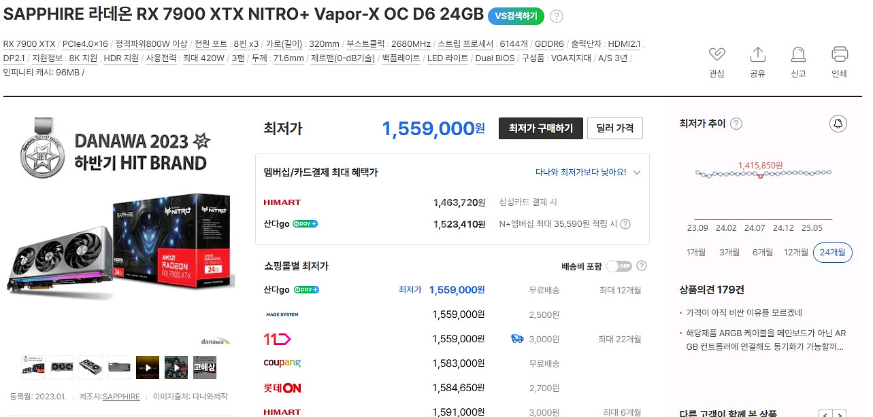
Task: Open the 롯데ON logo seller listing
Action: 282,388
